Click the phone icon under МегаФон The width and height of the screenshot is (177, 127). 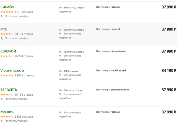(x=2, y=121)
